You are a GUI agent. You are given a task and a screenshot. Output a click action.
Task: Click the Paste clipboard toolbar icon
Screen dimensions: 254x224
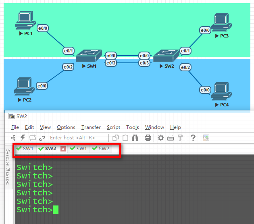125,138
